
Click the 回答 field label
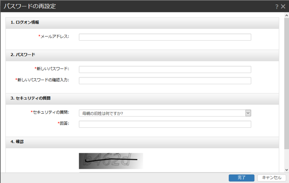(64, 124)
